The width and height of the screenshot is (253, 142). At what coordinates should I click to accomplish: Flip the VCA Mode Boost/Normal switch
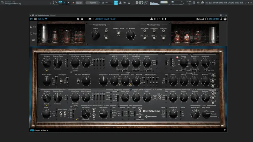pyautogui.click(x=155, y=98)
